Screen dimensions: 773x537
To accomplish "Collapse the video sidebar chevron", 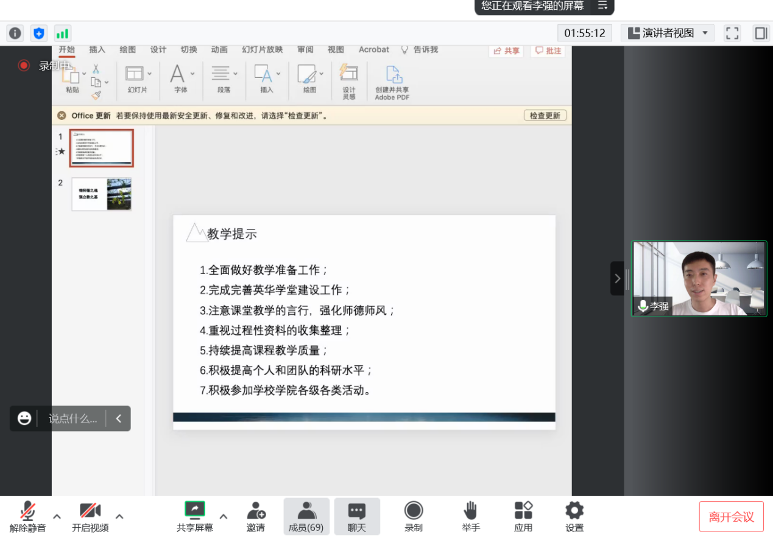I will (617, 278).
